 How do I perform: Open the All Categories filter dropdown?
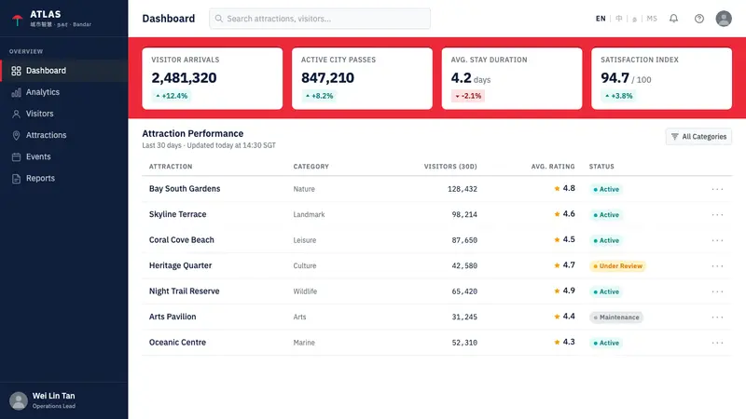point(698,137)
